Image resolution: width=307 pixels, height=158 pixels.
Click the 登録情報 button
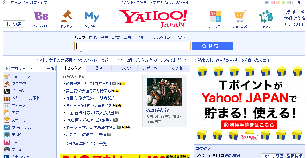(295, 156)
